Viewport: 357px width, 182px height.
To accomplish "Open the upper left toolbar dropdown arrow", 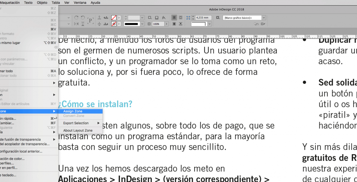I will [x=69, y=17].
